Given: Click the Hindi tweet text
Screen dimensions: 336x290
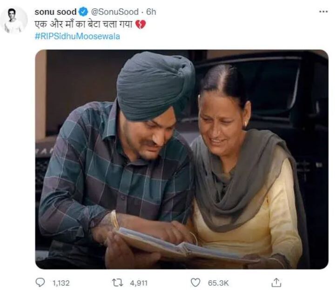Looking at the screenshot, I should coord(84,24).
